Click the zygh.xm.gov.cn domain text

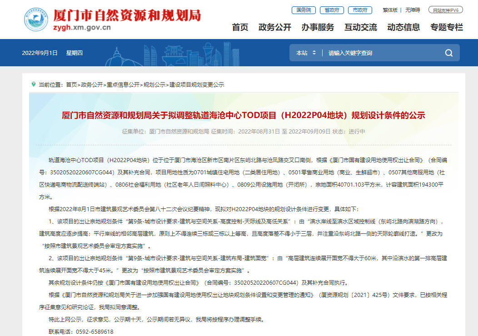tap(82, 27)
